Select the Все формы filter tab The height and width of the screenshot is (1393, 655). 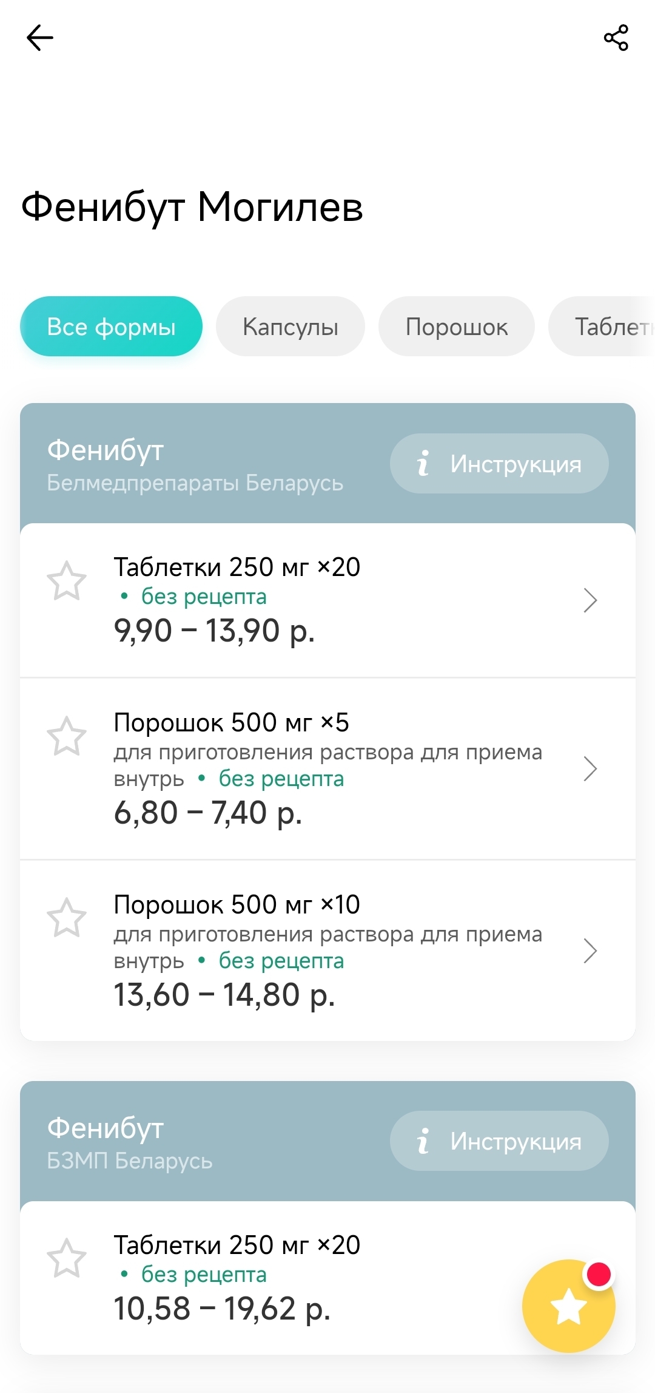click(x=111, y=327)
